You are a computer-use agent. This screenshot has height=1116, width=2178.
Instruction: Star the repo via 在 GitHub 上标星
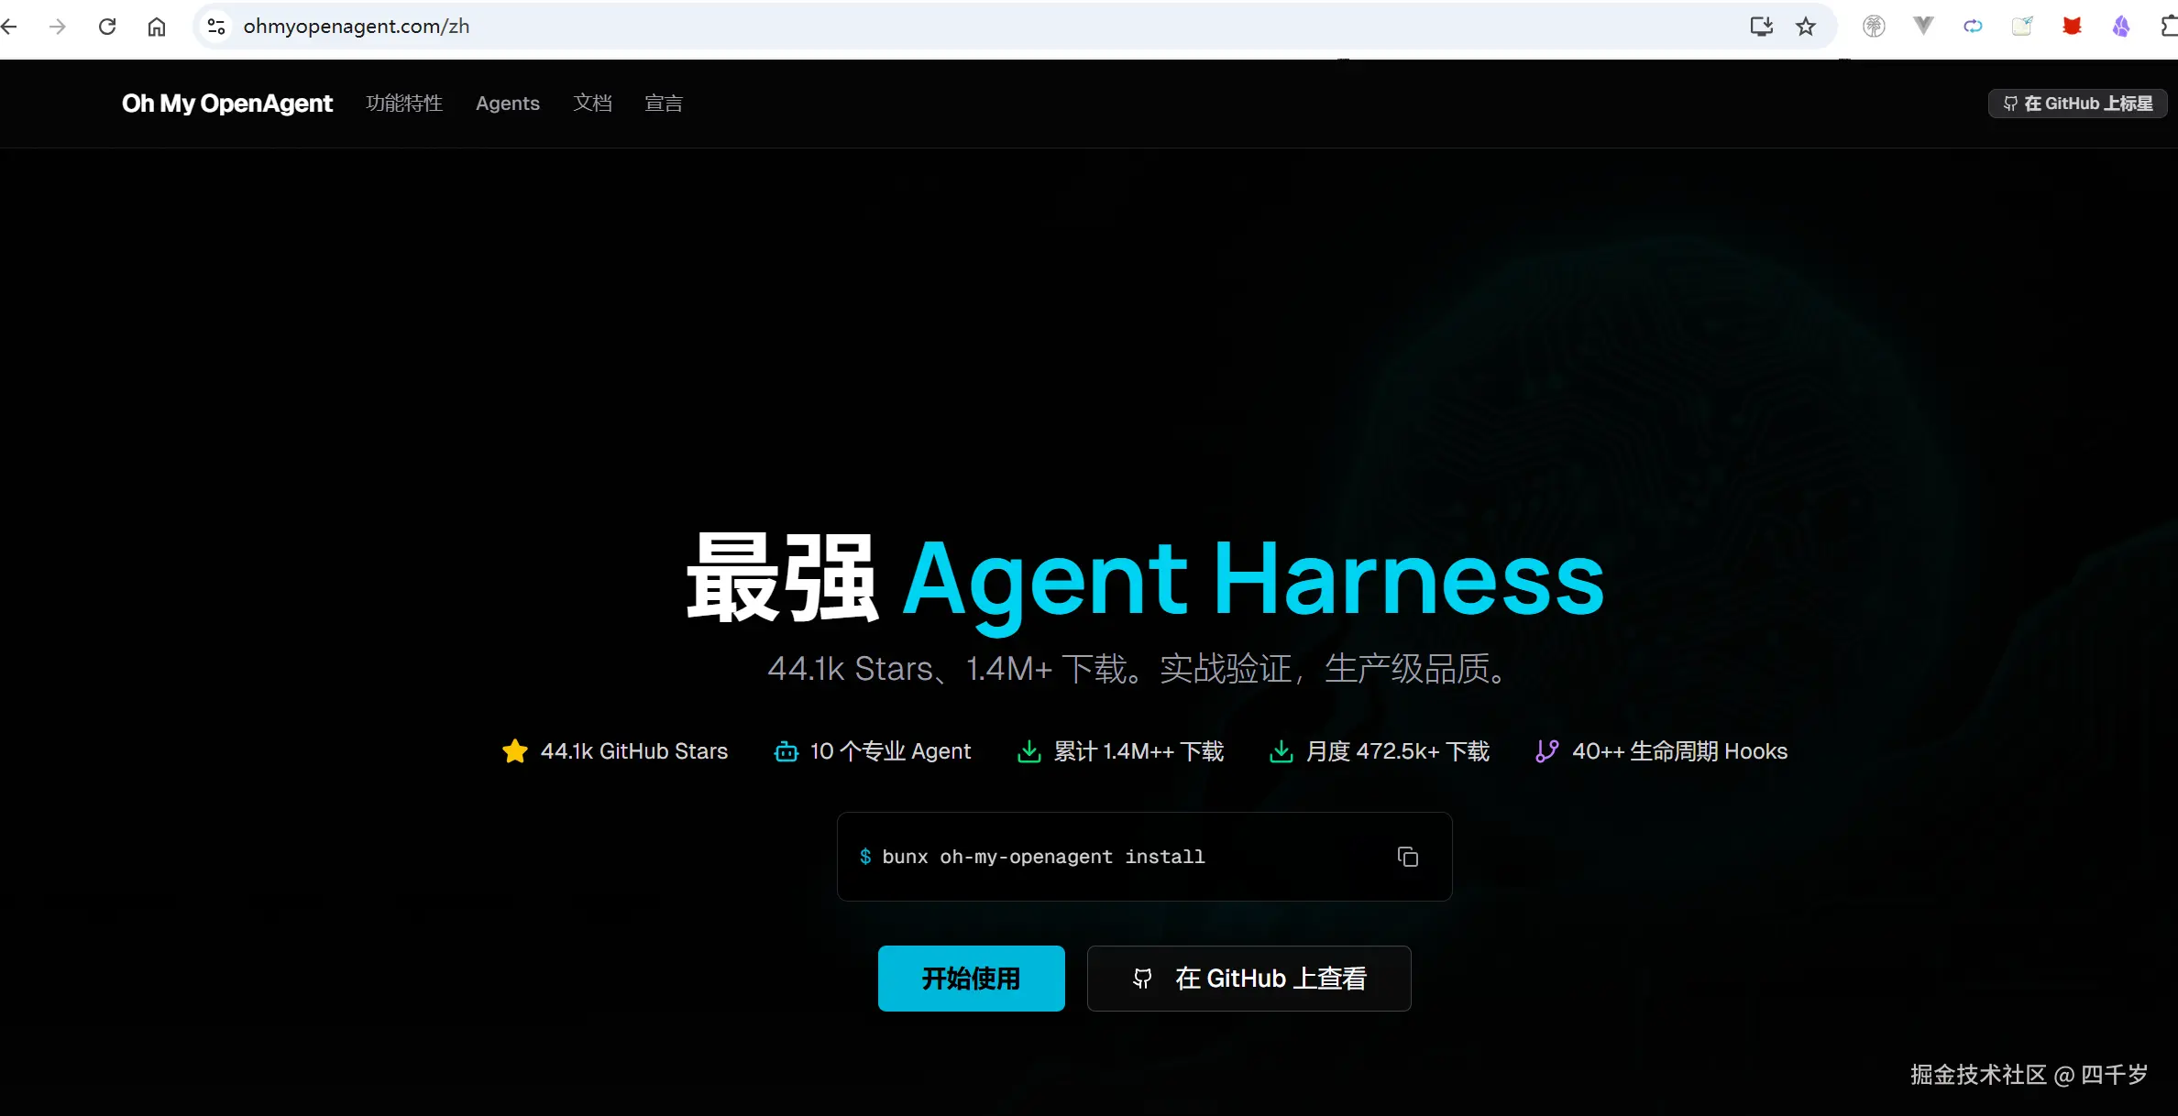point(2077,103)
